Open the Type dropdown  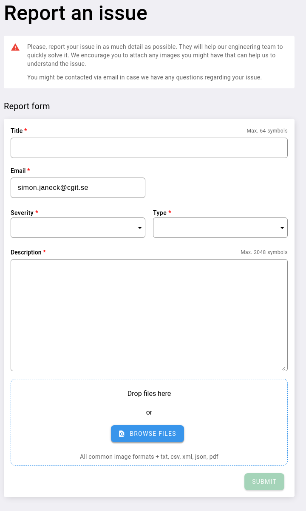tap(220, 228)
